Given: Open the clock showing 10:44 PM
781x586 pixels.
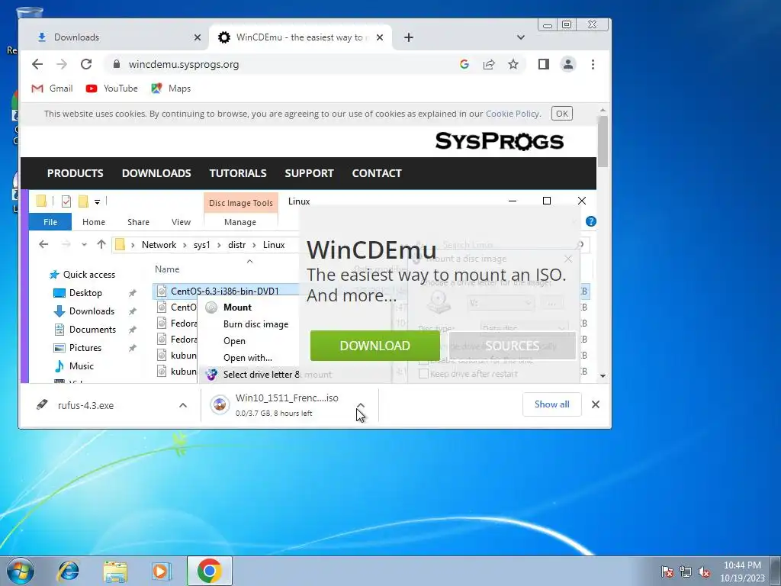Looking at the screenshot, I should pos(742,572).
